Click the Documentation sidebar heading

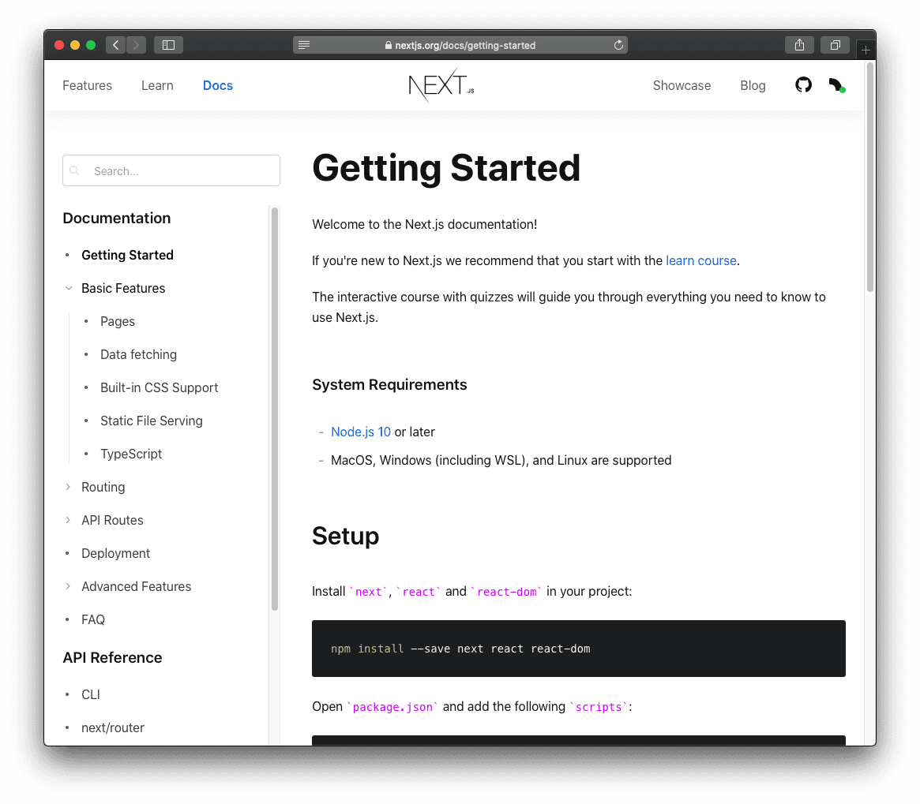click(x=117, y=218)
